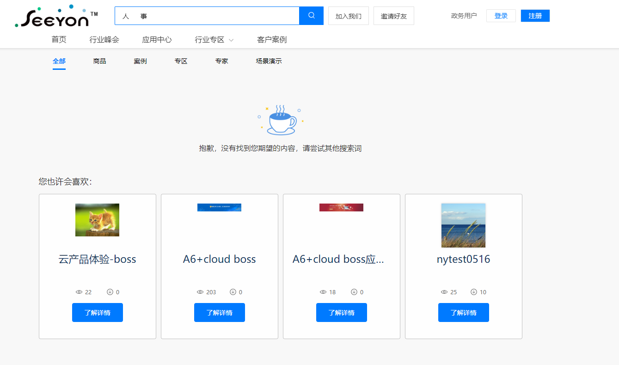The image size is (619, 365).
Task: Open the blue banner thumbnail of A6+cloud boss
Action: [x=220, y=207]
